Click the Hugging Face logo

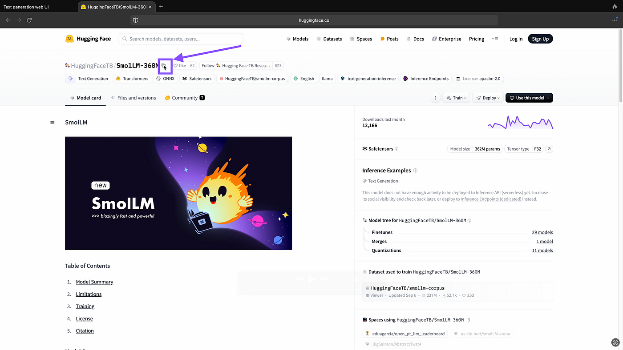(88, 39)
